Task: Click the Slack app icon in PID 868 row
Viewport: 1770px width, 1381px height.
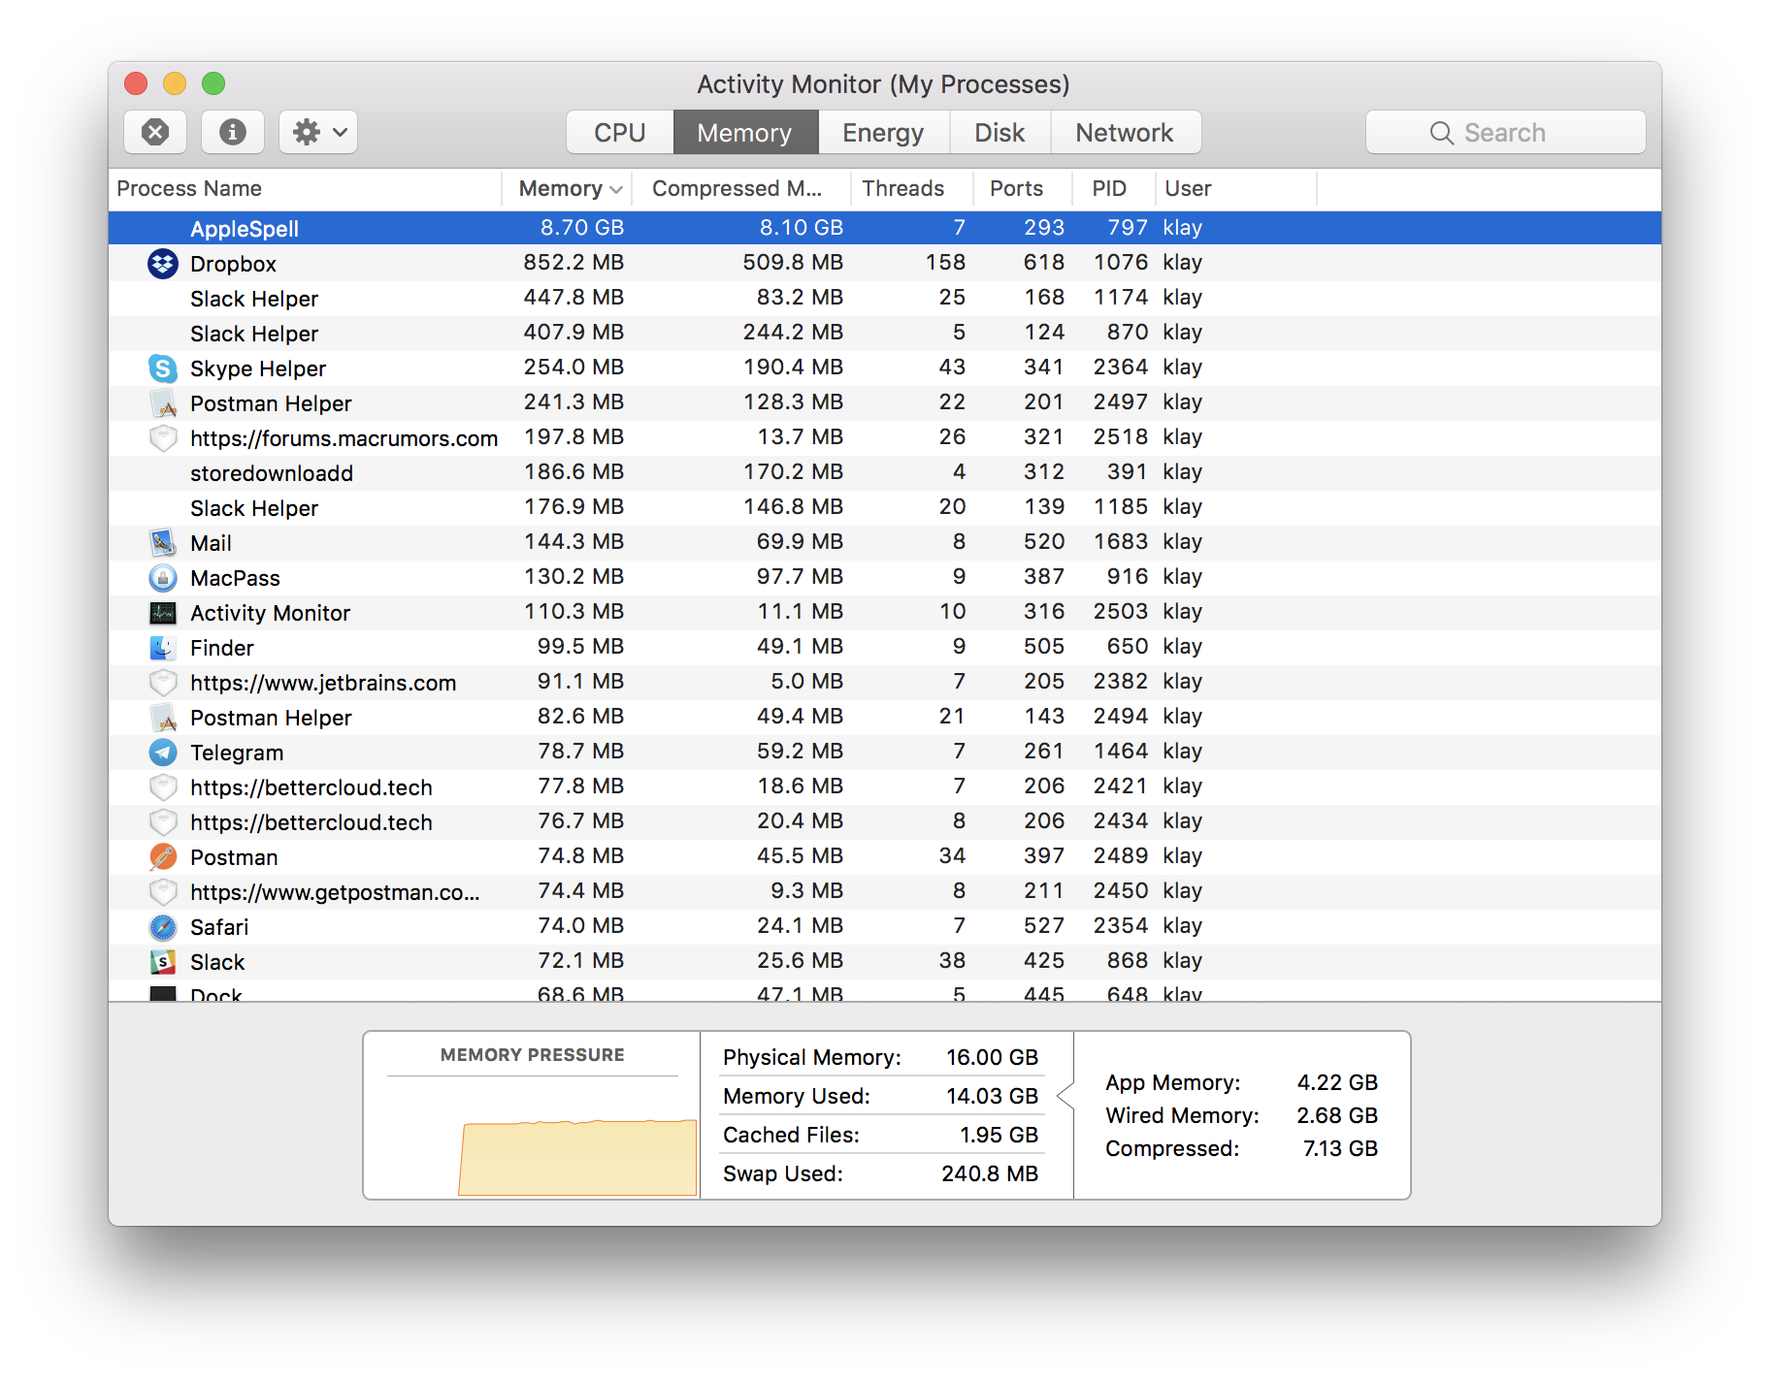Action: 162,961
